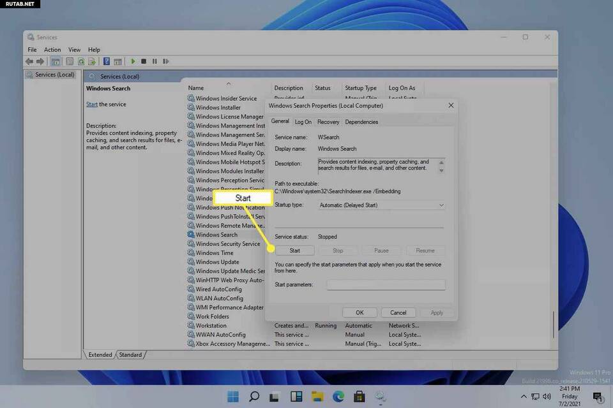Click the Forward arrow in the Services toolbar

click(x=40, y=61)
